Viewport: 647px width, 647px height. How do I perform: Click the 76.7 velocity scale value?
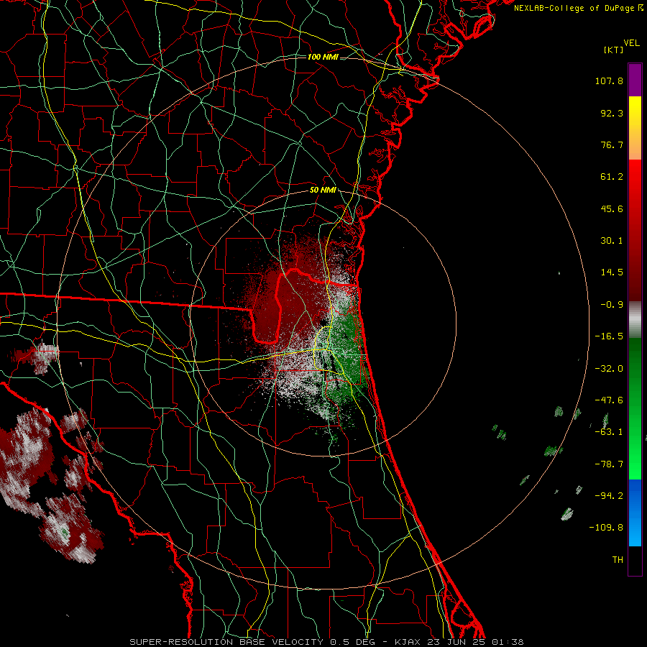612,144
